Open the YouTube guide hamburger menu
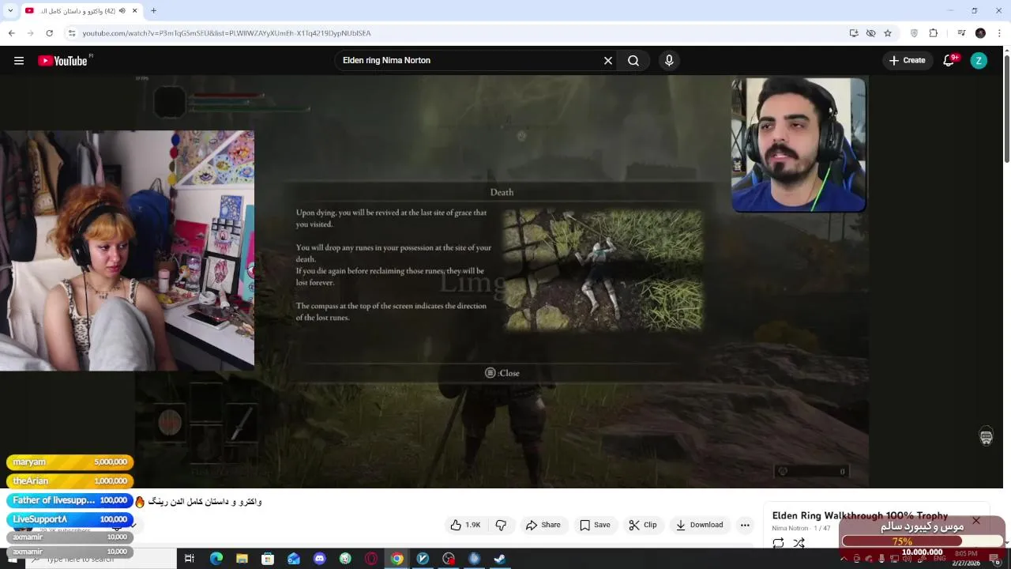This screenshot has width=1011, height=569. [19, 61]
